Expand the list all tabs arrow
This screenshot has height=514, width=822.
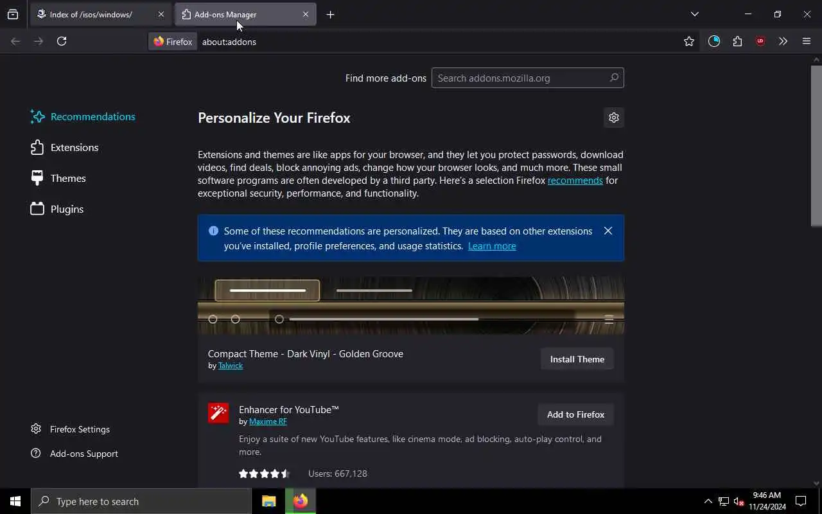[x=694, y=14]
